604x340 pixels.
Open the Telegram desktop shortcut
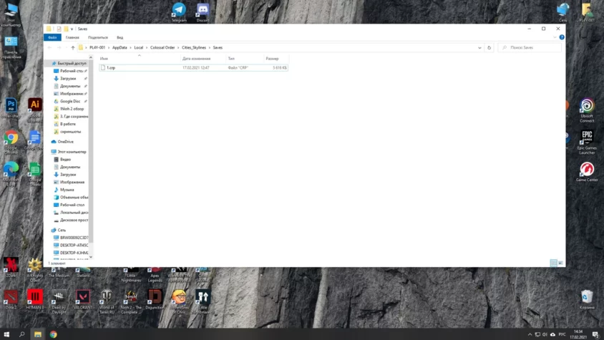tap(179, 10)
